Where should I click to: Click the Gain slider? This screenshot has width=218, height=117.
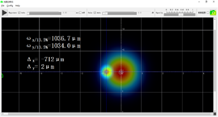(x=120, y=13)
